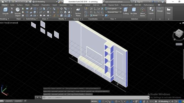The image size is (184, 103).
Task: Switch to the Solid ribbon tab
Action: pyautogui.click(x=12, y=5)
